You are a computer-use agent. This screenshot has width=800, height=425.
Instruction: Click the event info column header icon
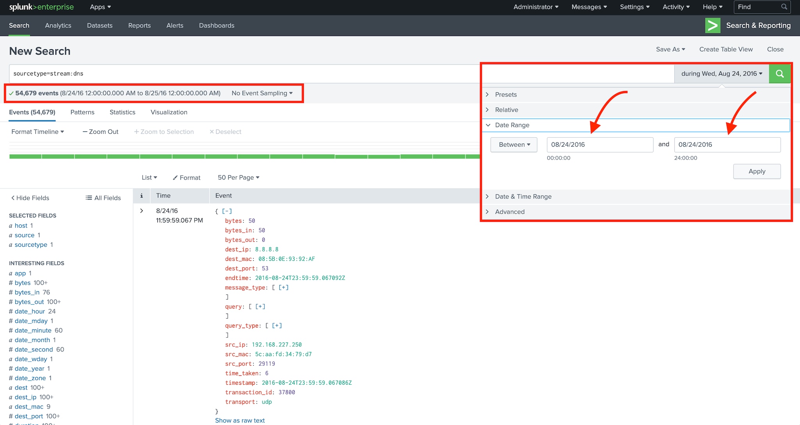141,195
